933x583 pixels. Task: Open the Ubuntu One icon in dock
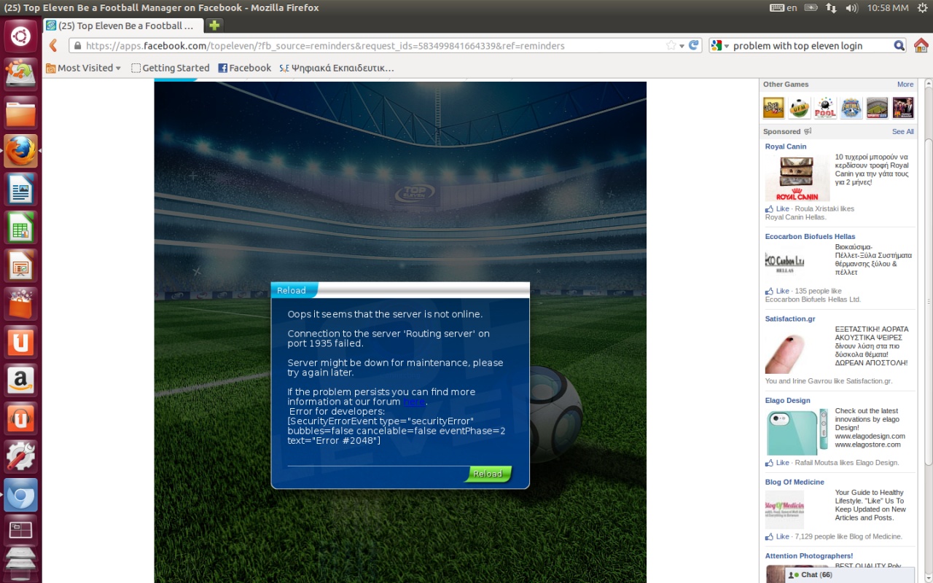pyautogui.click(x=20, y=343)
